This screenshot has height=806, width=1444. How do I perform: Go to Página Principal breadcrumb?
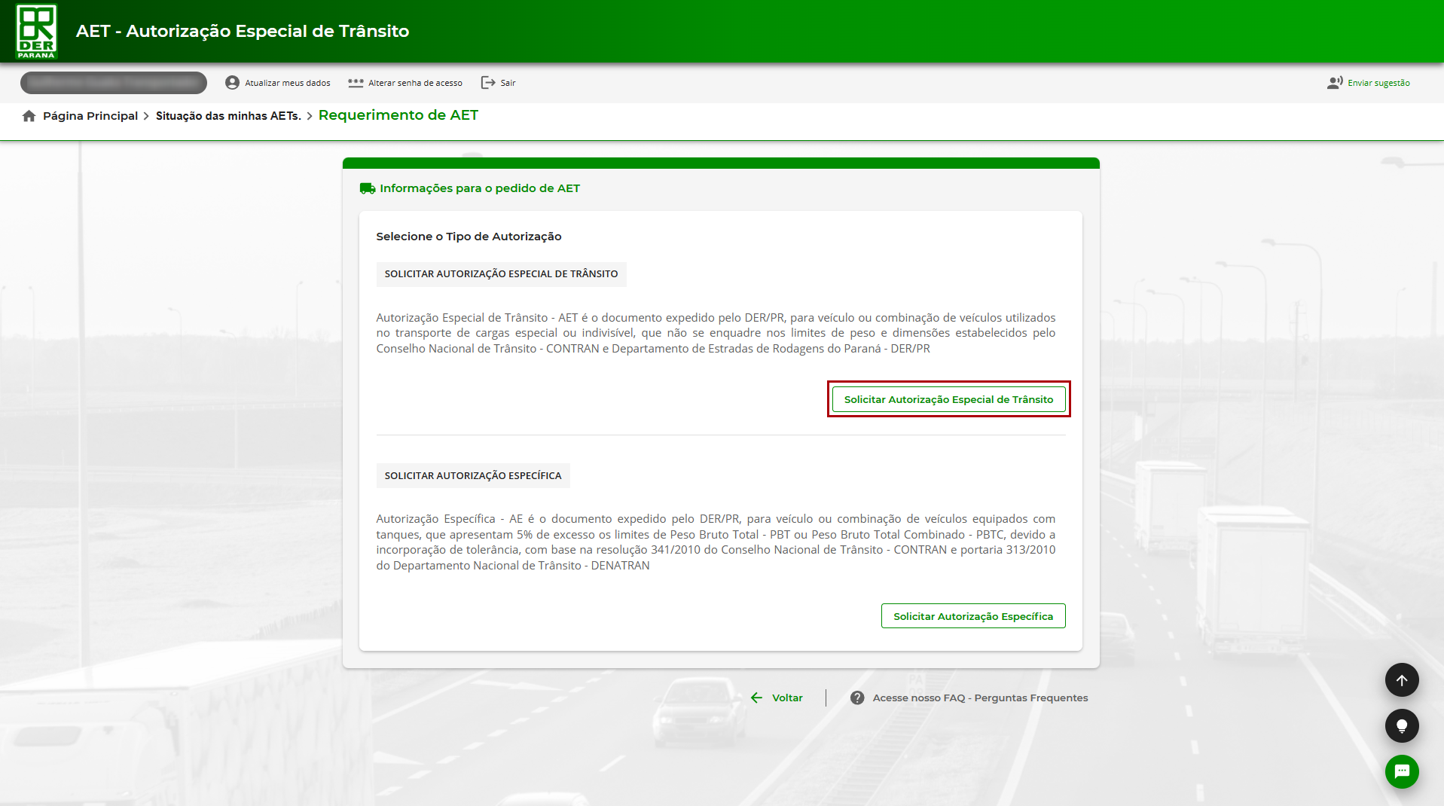[x=90, y=116]
